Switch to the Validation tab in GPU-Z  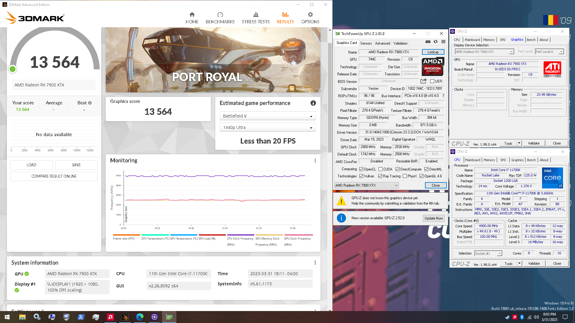click(400, 43)
